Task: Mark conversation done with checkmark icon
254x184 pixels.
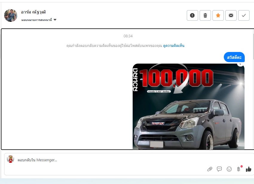Action: tap(244, 16)
